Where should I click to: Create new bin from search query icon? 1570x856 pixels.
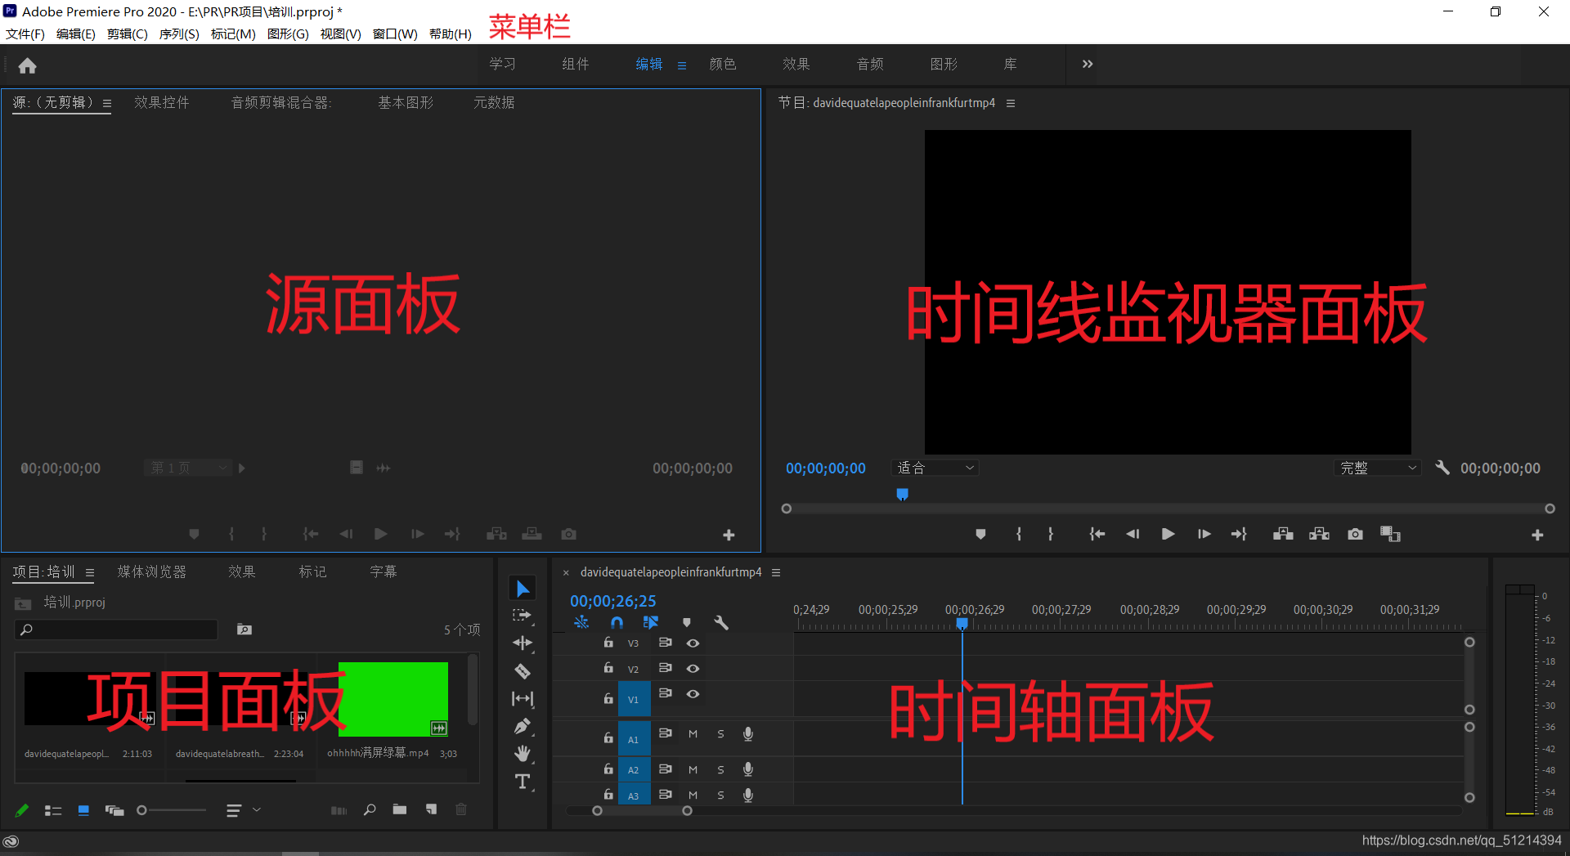pyautogui.click(x=244, y=630)
